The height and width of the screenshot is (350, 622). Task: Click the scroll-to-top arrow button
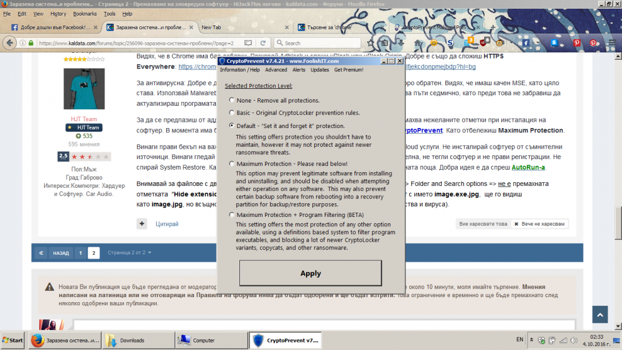point(600,315)
